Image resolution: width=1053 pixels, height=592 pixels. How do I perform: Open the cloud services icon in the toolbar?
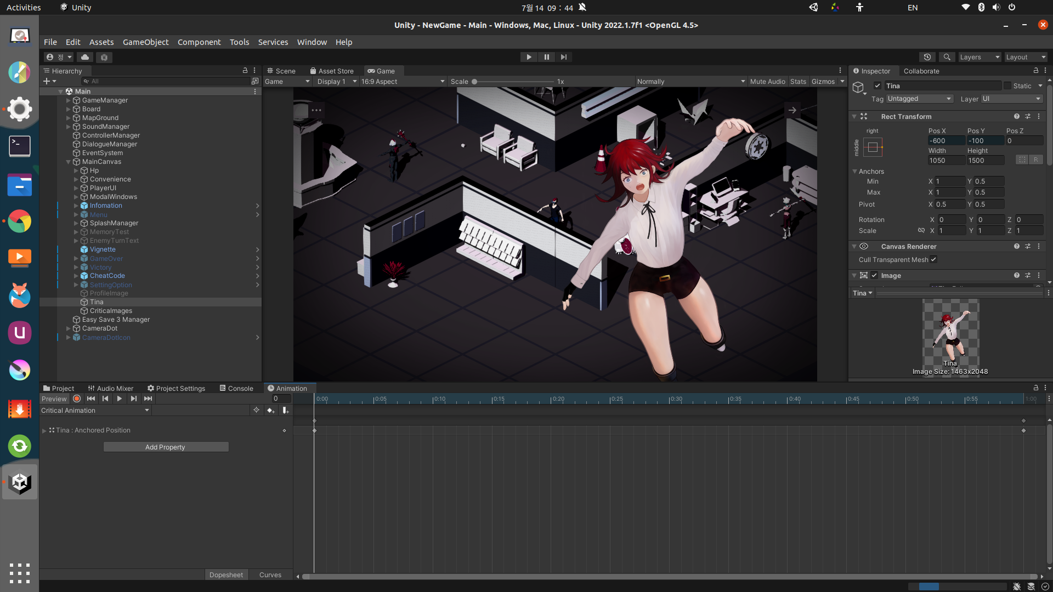[85, 57]
